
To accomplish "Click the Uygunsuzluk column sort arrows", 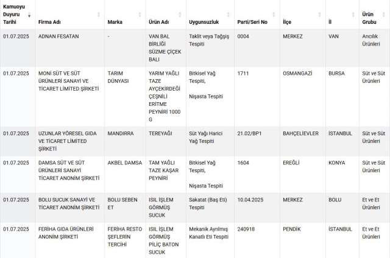I will pos(229,15).
